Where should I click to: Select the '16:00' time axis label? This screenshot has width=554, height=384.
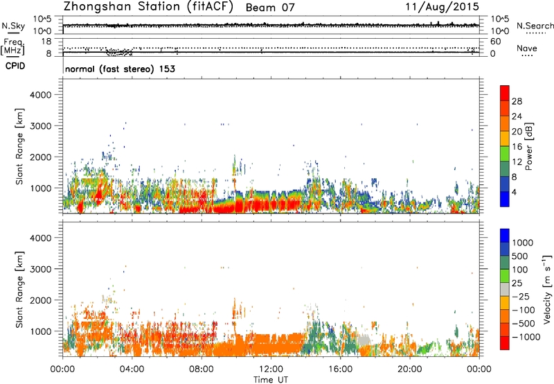coord(340,369)
